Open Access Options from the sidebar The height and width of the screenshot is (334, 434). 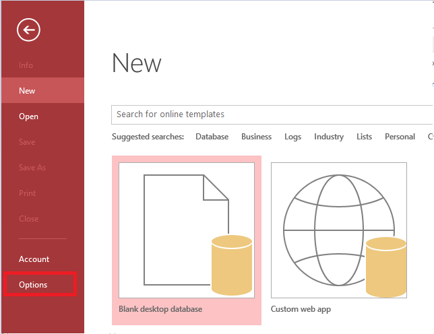point(34,285)
